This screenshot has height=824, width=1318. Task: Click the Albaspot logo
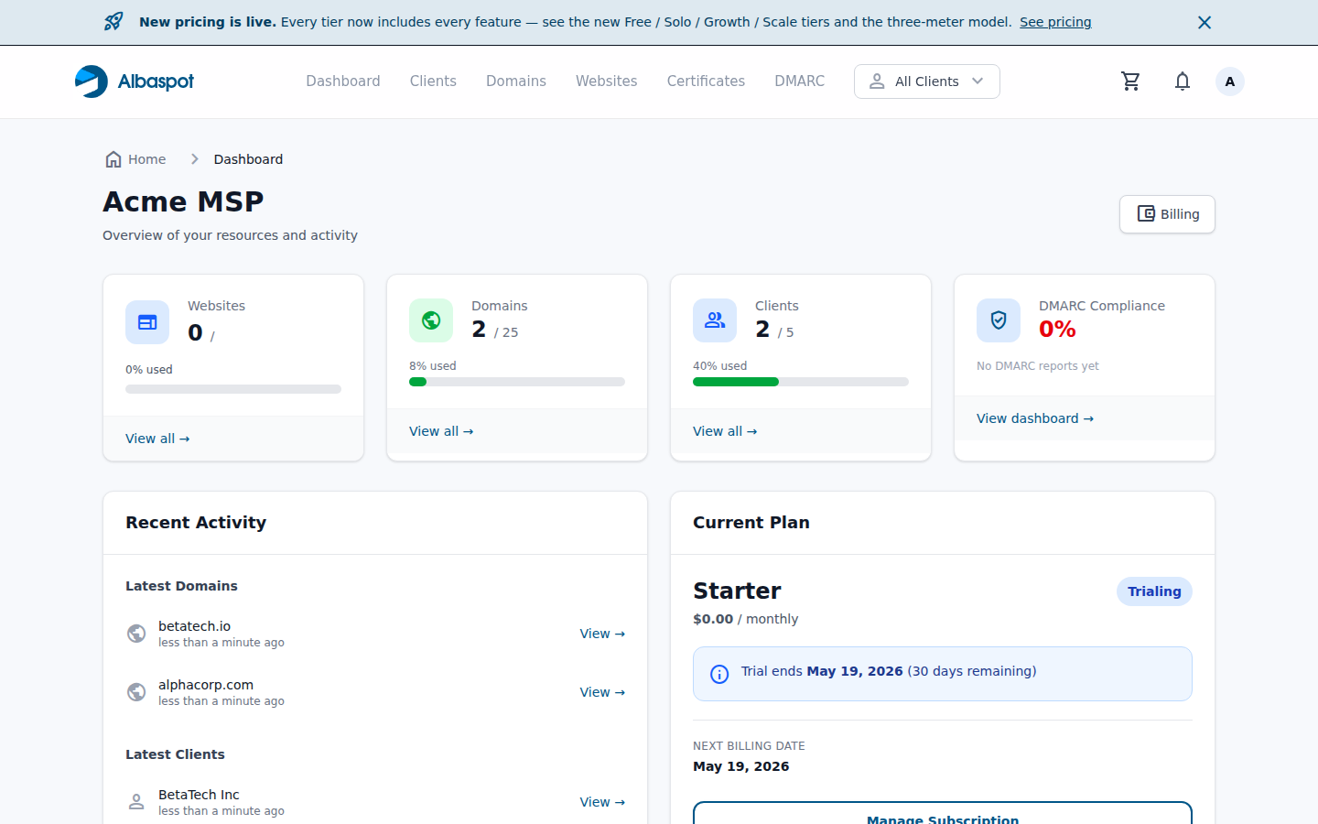135,81
